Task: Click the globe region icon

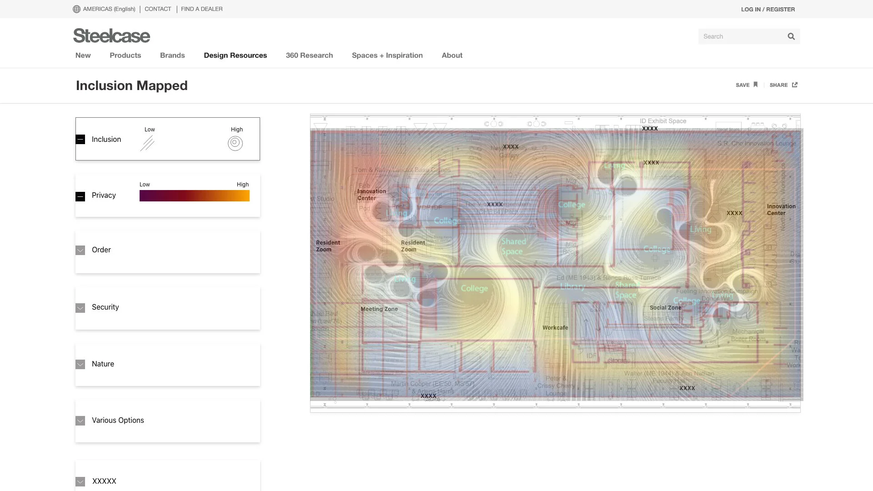Action: [x=76, y=9]
